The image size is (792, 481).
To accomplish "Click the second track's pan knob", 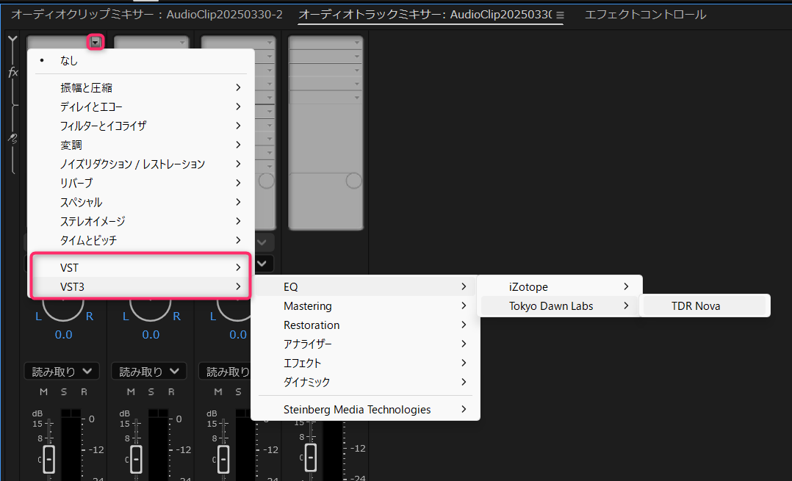I will [x=151, y=307].
